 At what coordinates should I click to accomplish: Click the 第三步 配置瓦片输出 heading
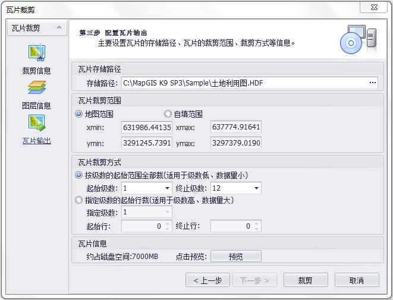[113, 33]
